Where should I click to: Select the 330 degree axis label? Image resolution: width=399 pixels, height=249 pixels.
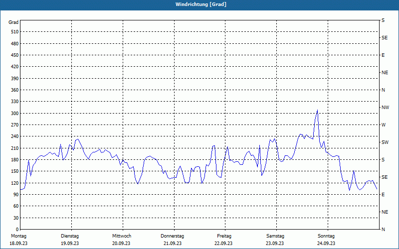point(15,102)
